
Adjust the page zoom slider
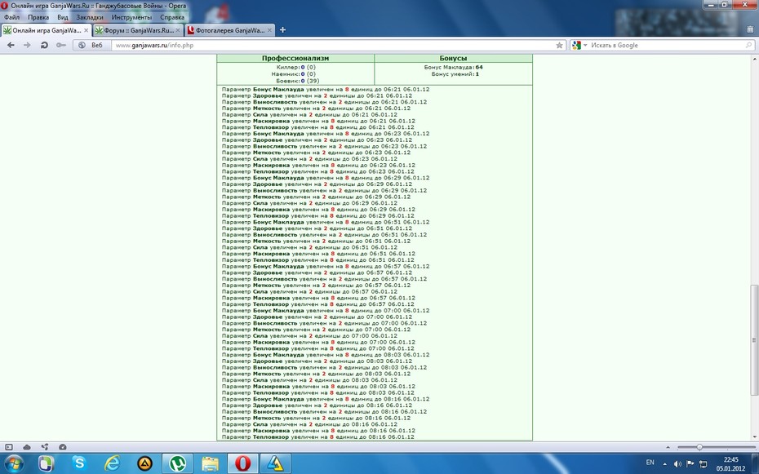click(x=699, y=447)
